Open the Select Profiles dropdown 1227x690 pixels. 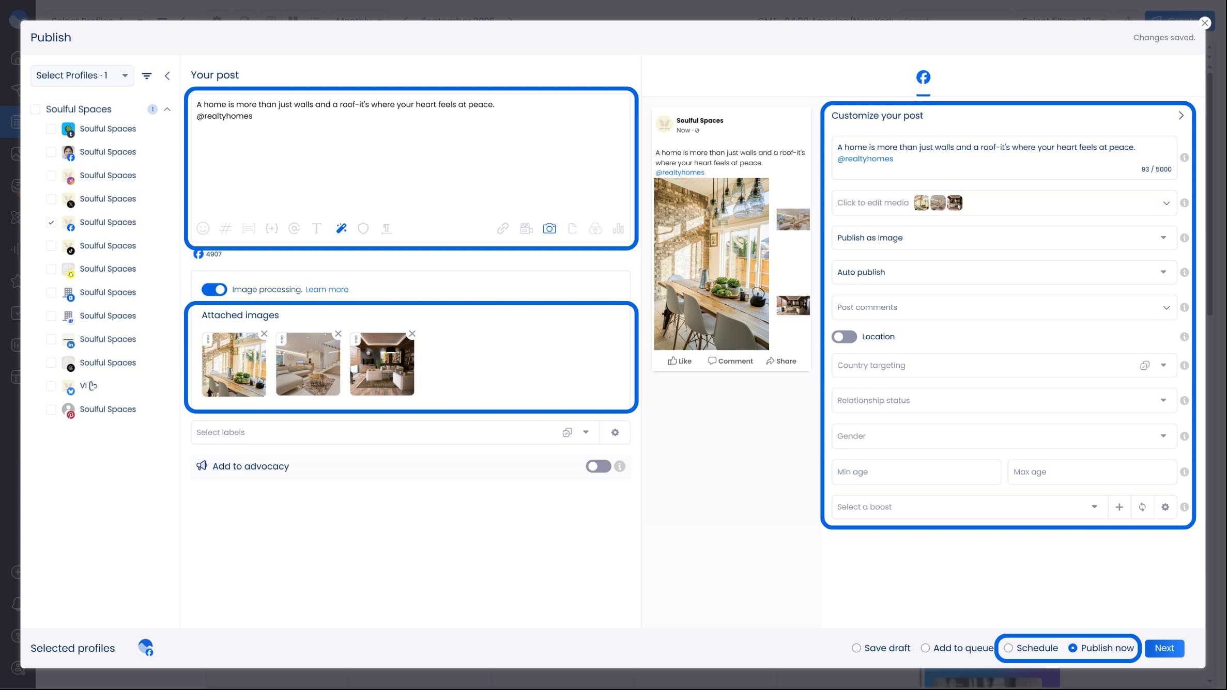click(x=82, y=75)
